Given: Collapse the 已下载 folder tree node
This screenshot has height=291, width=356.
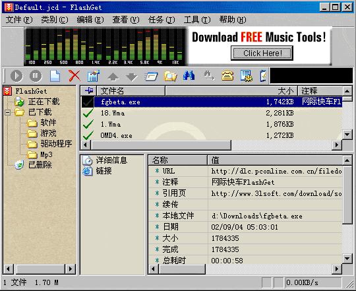Looking at the screenshot, I should [8, 112].
